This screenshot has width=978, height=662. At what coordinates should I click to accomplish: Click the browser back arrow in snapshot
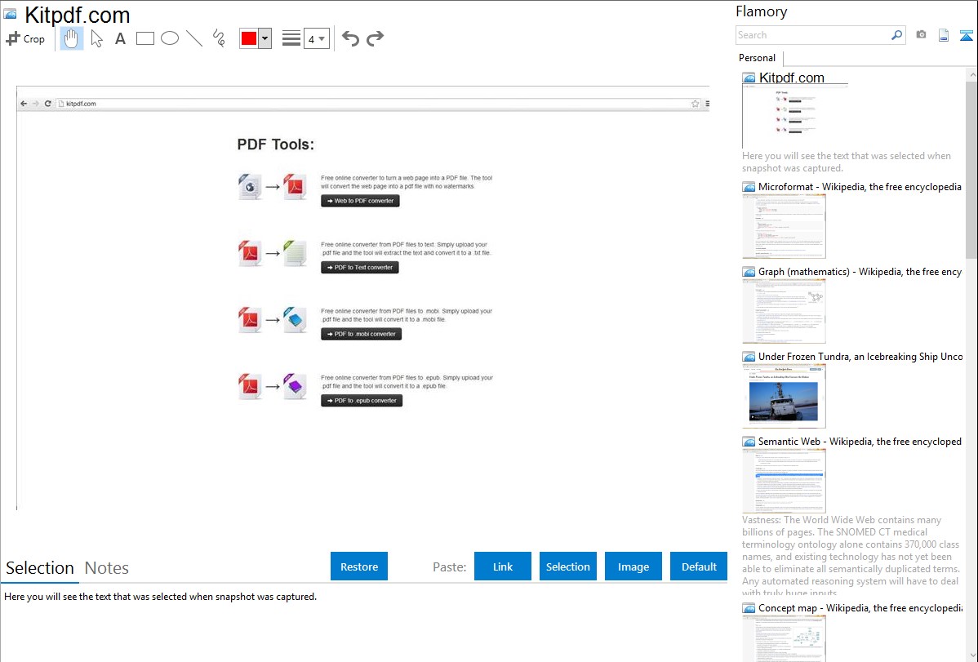(24, 104)
